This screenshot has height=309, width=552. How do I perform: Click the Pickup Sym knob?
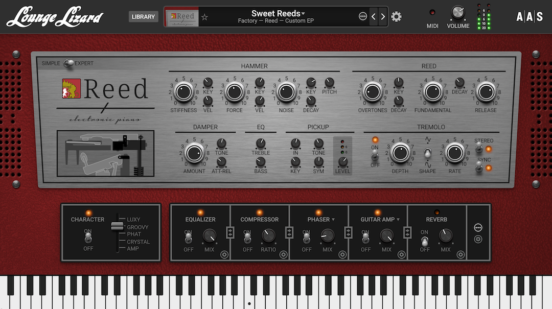[318, 162]
